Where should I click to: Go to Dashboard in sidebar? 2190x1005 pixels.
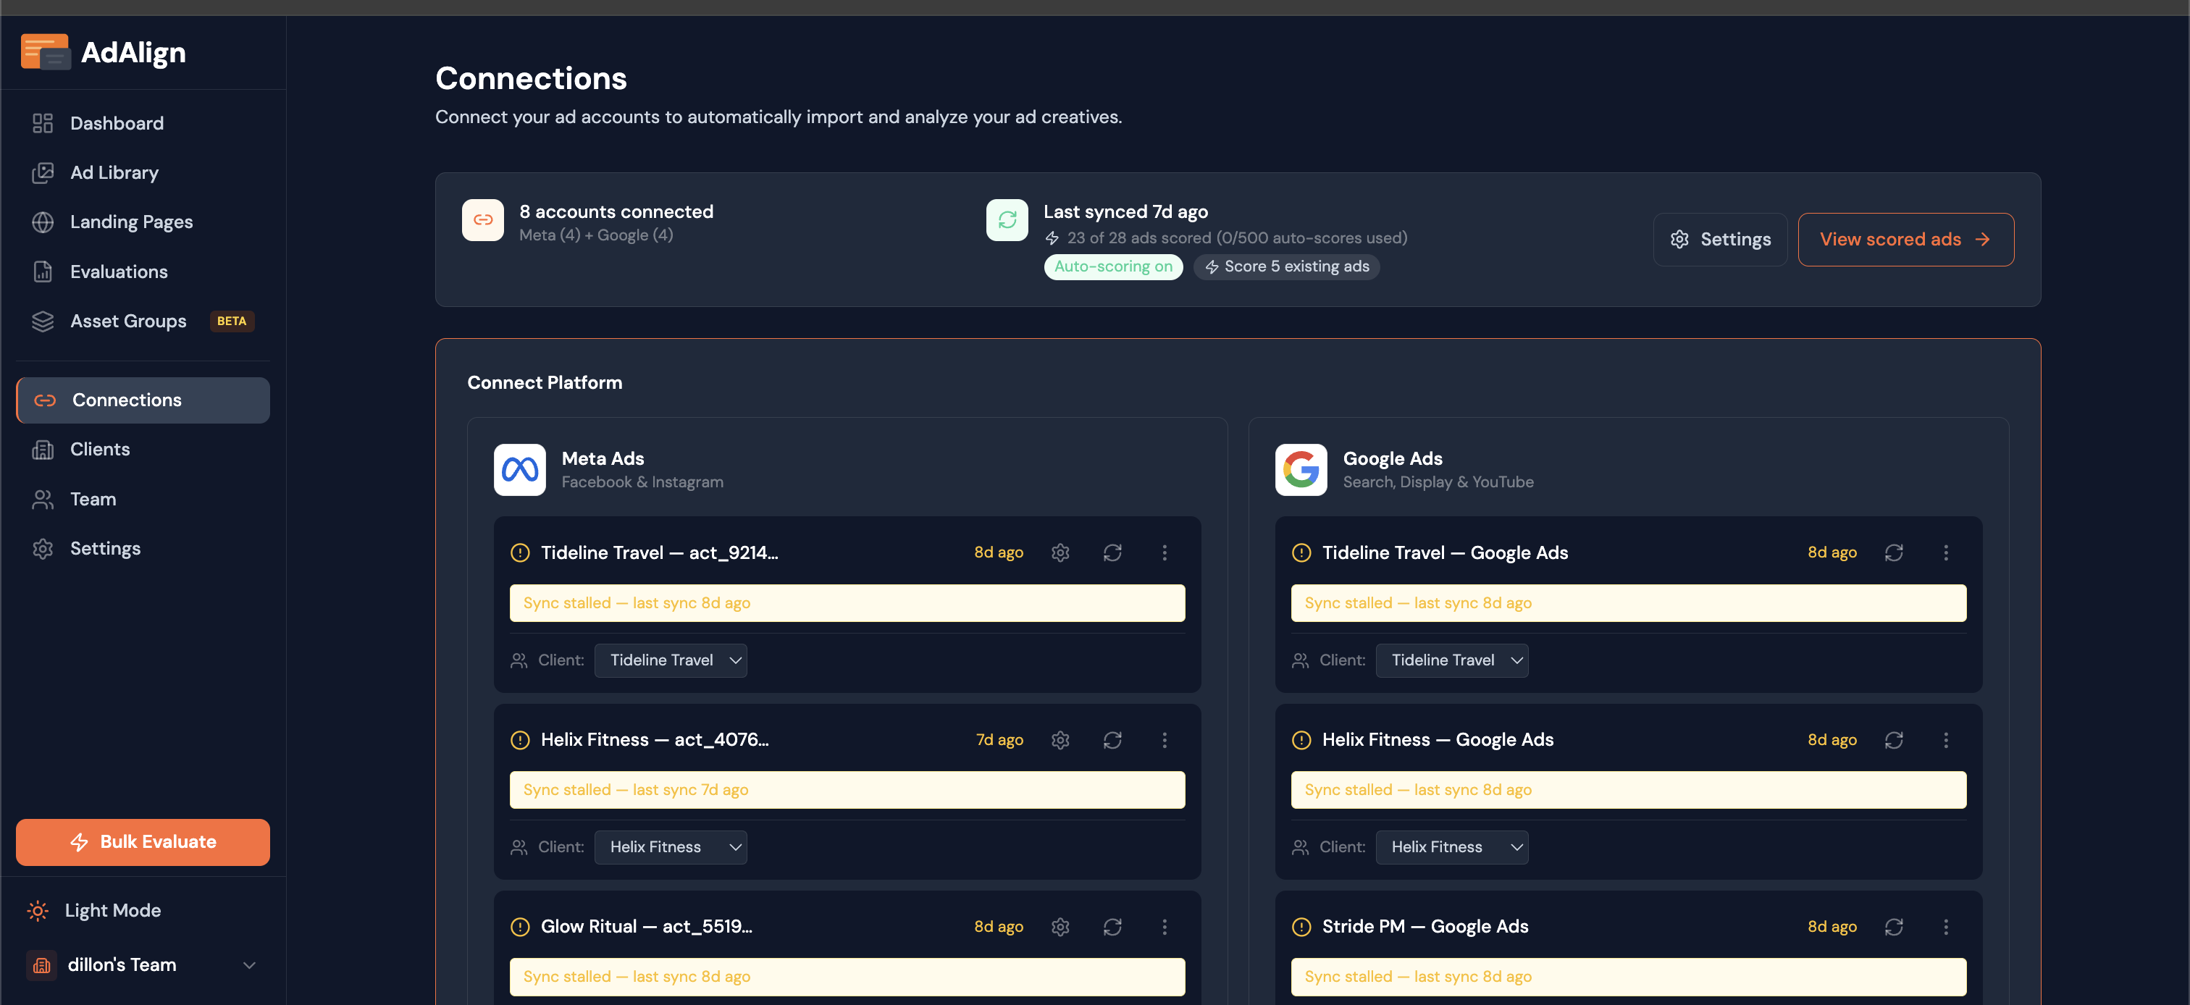point(143,123)
